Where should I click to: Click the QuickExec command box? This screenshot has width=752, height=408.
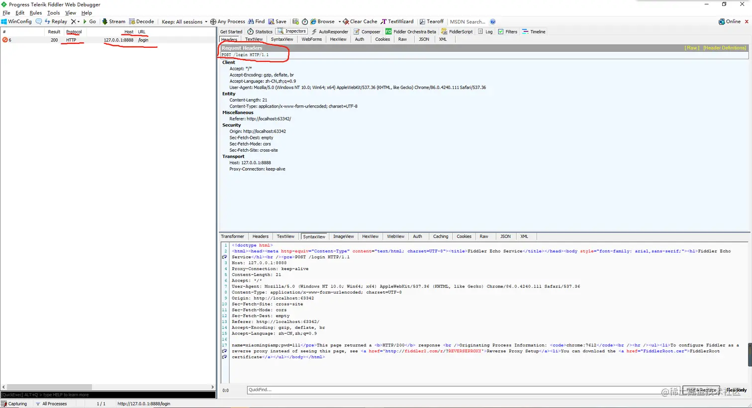pos(108,395)
